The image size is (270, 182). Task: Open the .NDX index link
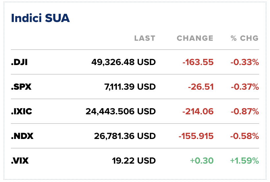click(x=22, y=136)
